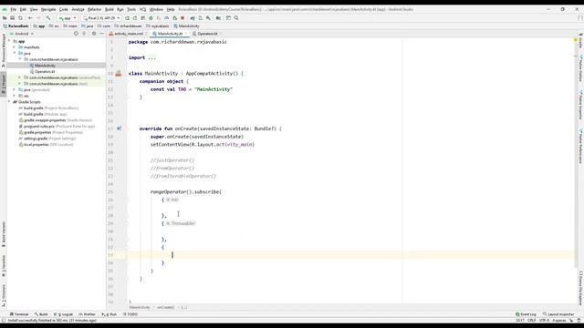Viewport: 584px width, 328px height.
Task: Click the Debug bug icon in toolbar
Action: 151,18
